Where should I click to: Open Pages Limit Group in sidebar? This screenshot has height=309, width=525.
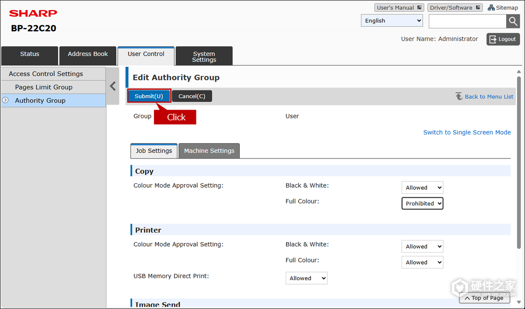coord(53,87)
